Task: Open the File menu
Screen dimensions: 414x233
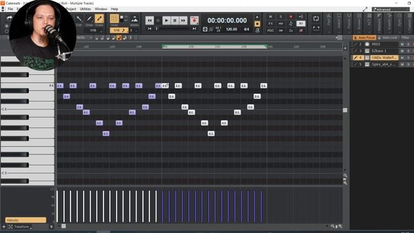Action: (x=10, y=8)
